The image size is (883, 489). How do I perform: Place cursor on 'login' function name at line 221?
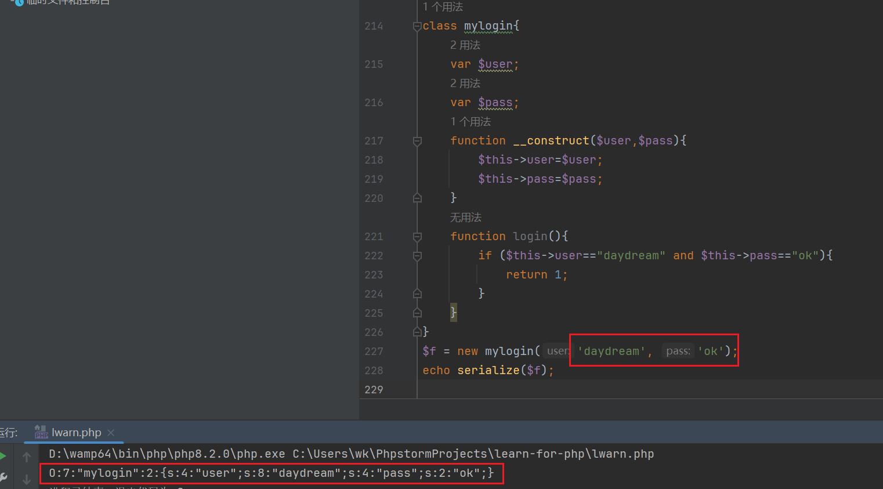point(530,237)
